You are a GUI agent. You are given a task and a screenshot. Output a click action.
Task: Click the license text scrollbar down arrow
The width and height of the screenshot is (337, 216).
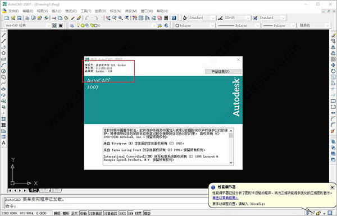coord(231,163)
